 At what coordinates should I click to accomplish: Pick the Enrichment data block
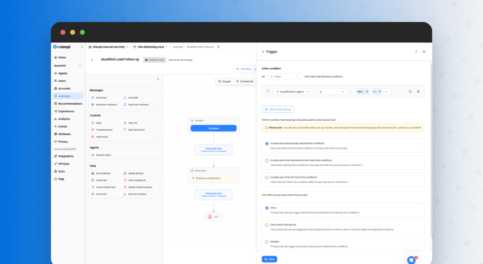(99, 194)
